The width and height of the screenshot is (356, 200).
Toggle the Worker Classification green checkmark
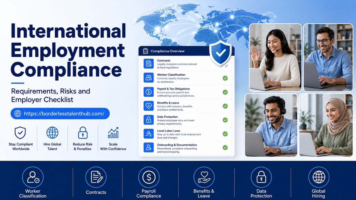coord(225,78)
